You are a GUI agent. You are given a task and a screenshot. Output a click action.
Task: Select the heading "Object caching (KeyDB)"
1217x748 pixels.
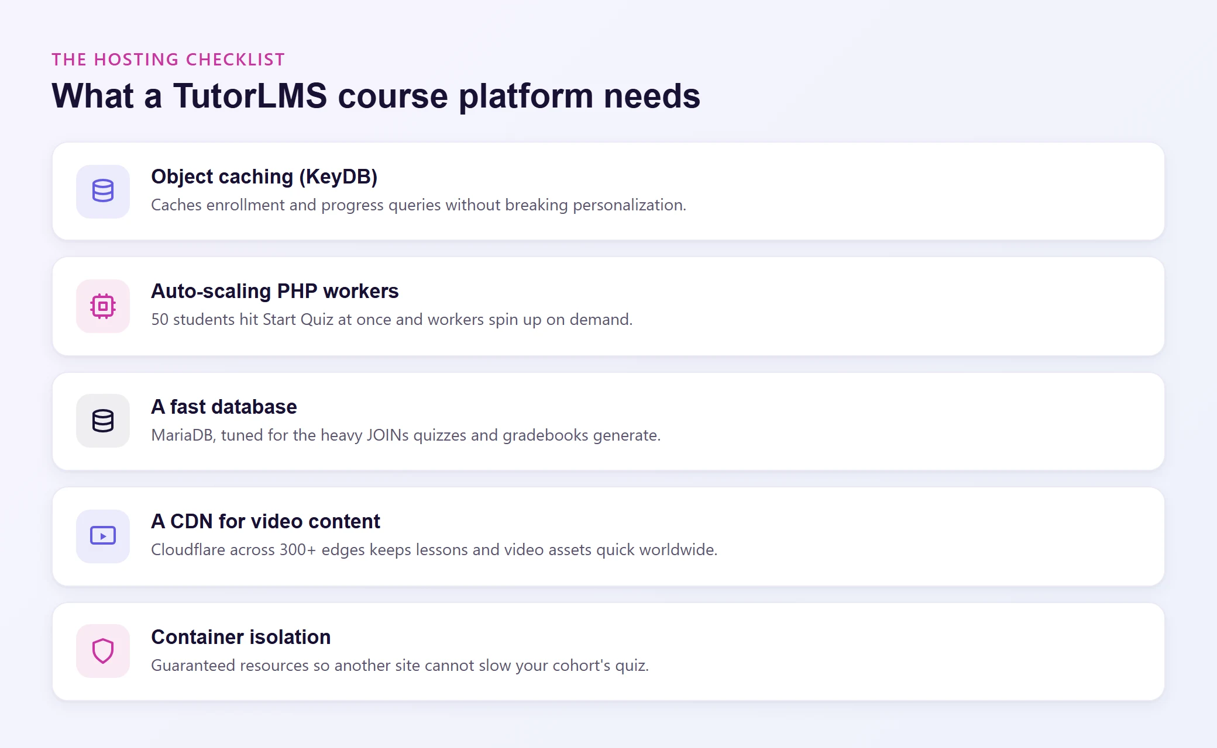(x=264, y=176)
